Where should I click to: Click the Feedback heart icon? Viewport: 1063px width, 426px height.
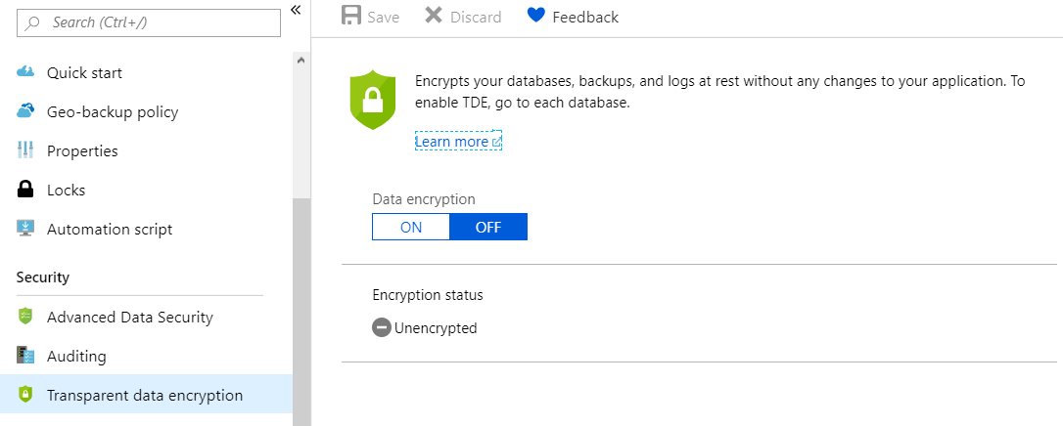click(535, 17)
